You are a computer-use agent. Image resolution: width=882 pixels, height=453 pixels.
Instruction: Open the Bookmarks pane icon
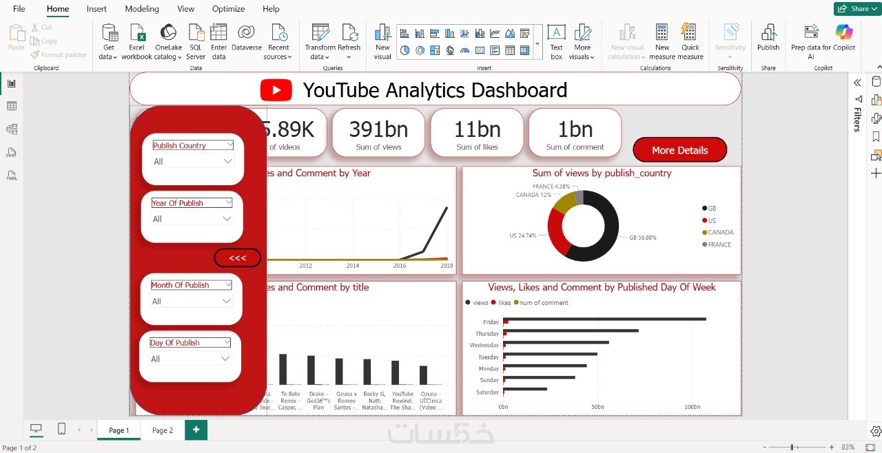pos(876,136)
